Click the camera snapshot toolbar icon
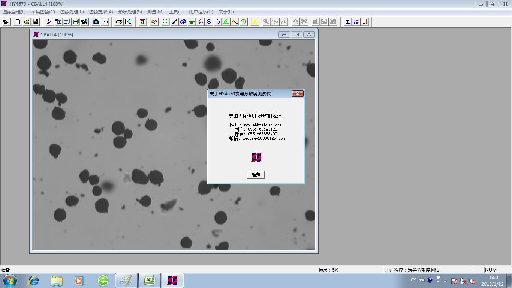This screenshot has width=512, height=288. [96, 22]
